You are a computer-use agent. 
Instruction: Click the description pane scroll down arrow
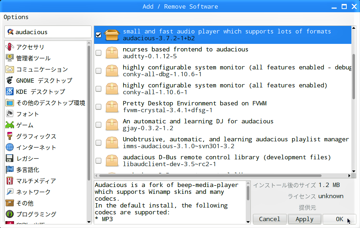coord(248,222)
